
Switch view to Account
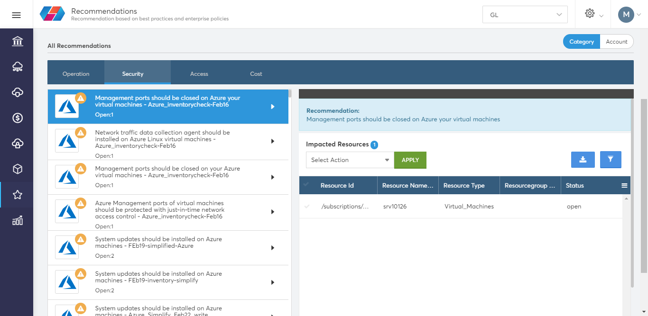[x=617, y=42]
